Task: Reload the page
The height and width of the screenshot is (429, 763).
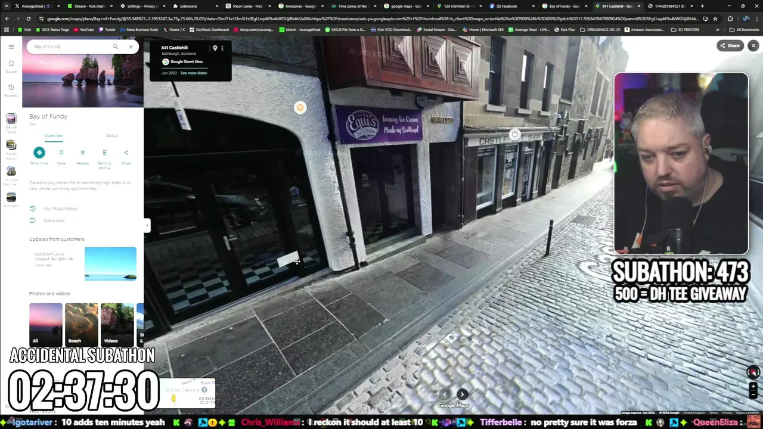Action: [x=27, y=18]
